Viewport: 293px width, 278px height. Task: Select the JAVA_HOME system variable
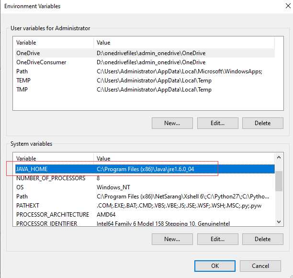(32, 169)
